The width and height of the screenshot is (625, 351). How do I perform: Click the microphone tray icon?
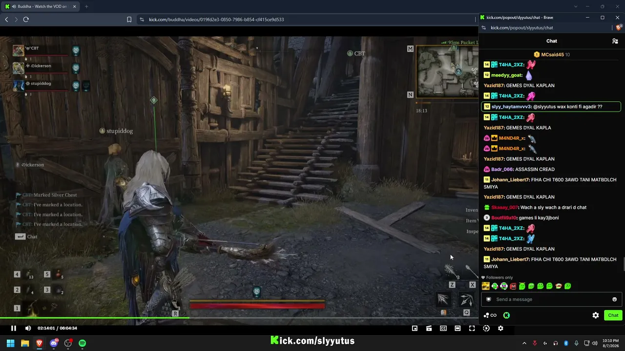tap(577, 343)
